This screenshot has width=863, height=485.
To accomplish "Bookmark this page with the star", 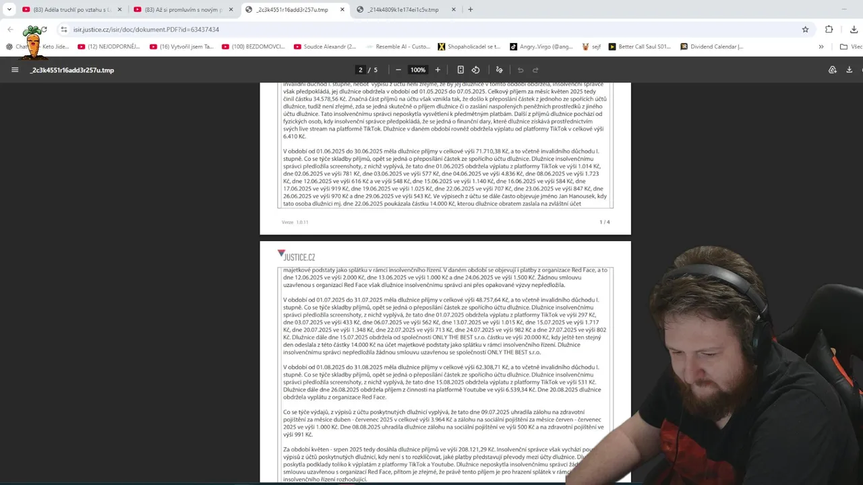I will (x=805, y=30).
